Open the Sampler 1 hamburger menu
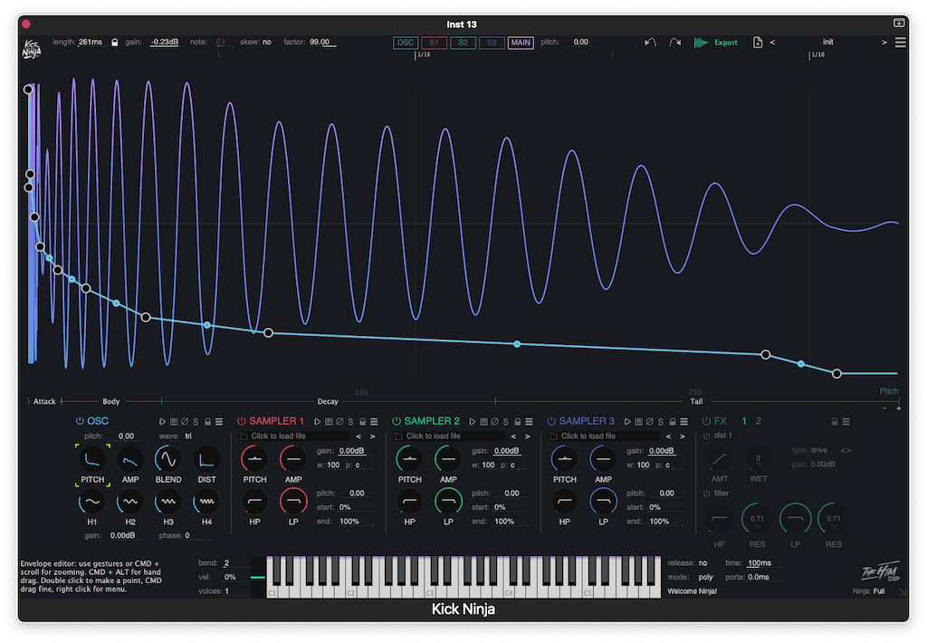 [374, 422]
